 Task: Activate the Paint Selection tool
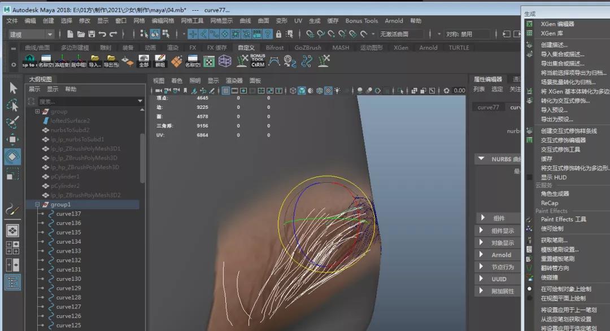[13, 122]
